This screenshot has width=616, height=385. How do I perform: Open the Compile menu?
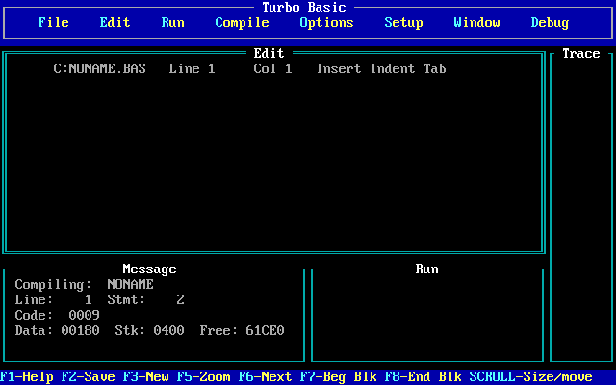coord(242,23)
